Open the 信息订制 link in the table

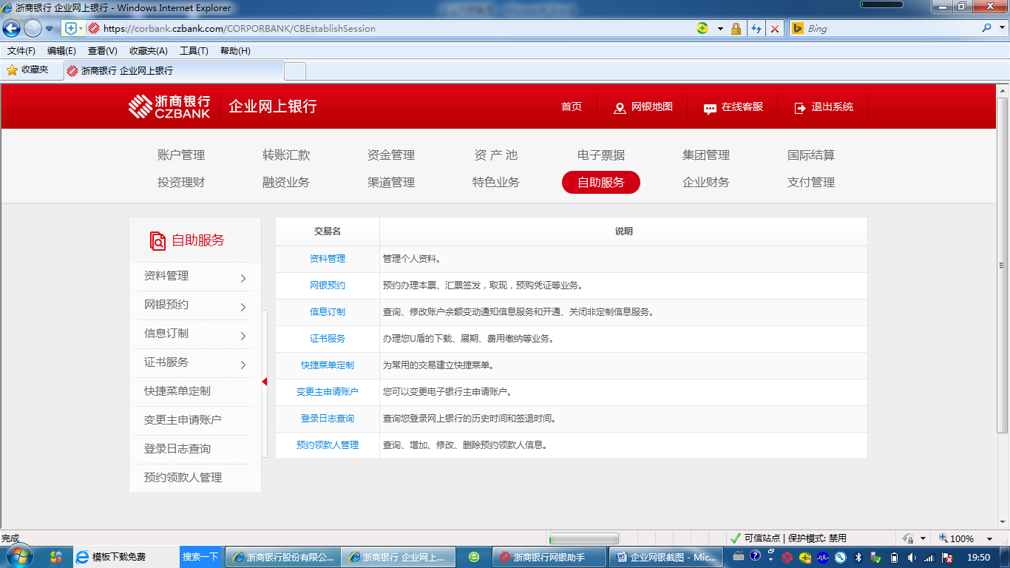tap(328, 312)
